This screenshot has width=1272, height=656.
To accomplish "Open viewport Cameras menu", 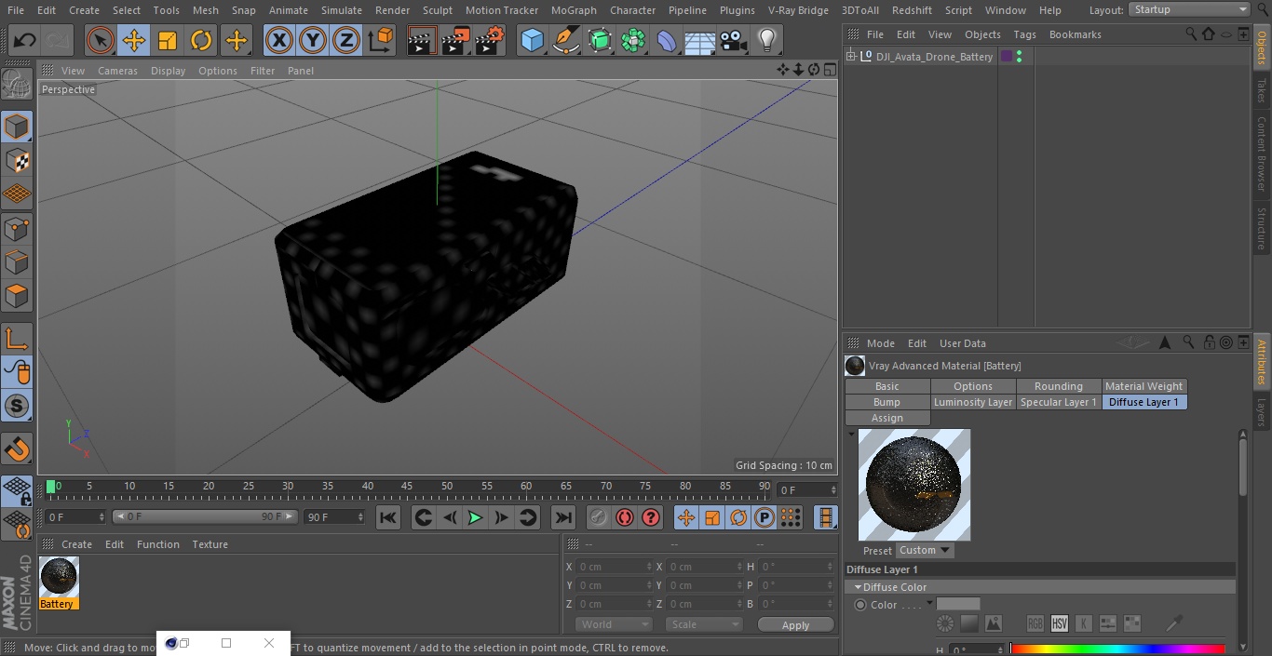I will [117, 71].
